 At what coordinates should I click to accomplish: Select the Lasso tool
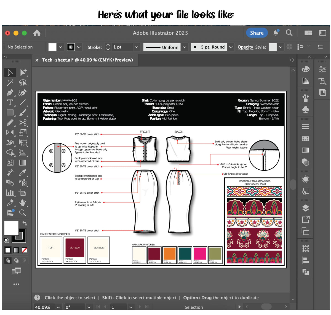[x=23, y=82]
